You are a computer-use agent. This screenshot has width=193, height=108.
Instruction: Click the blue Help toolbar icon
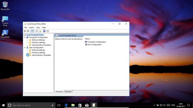pyautogui.click(x=44, y=31)
